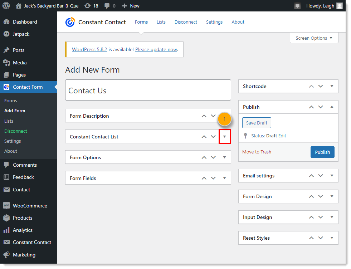The height and width of the screenshot is (269, 351).
Task: Click the blue Publish button
Action: point(322,152)
